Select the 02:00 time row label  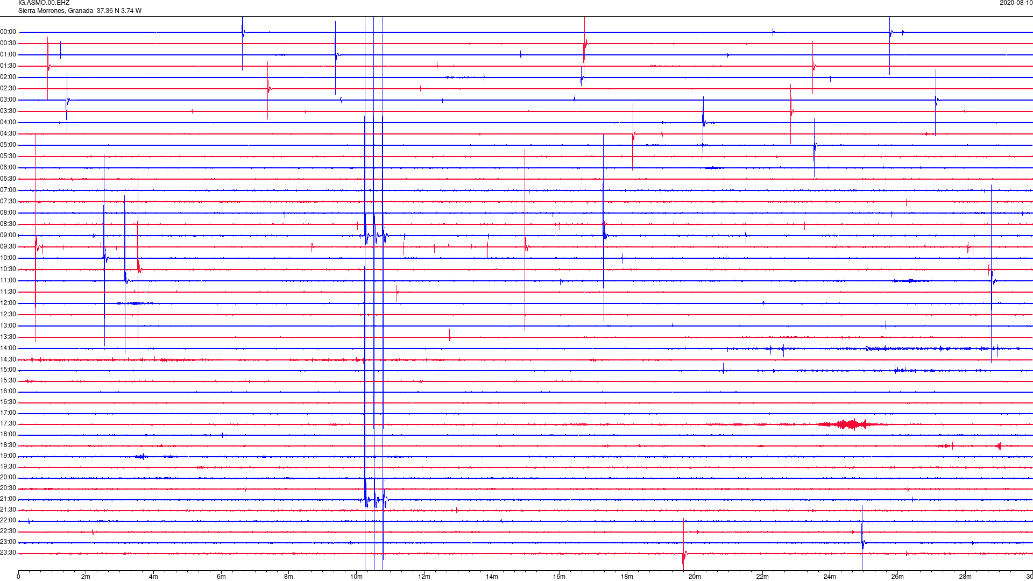tap(8, 77)
